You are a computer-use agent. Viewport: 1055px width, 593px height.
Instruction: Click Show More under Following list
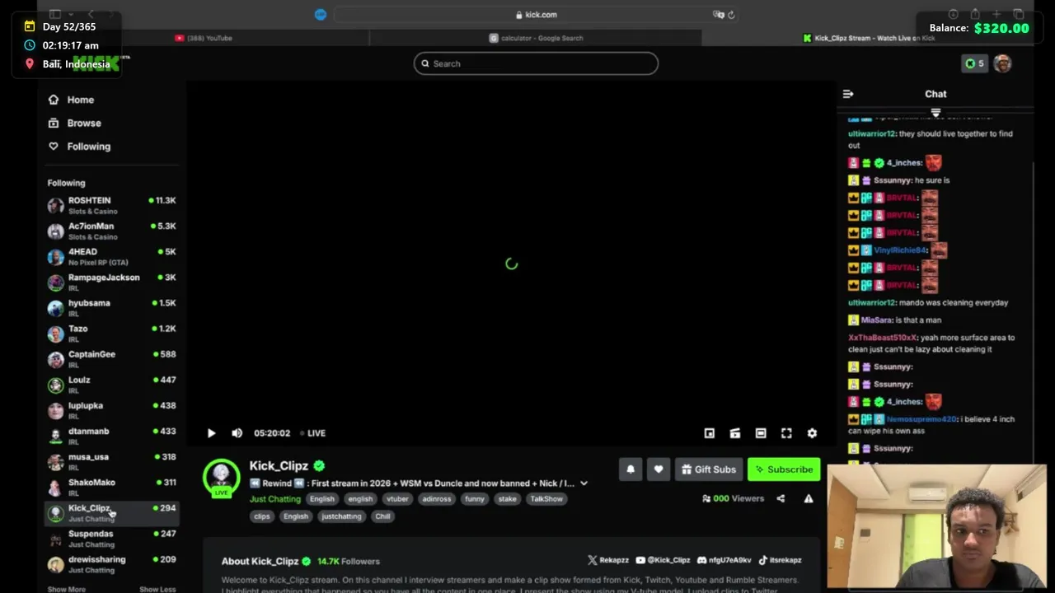point(66,589)
